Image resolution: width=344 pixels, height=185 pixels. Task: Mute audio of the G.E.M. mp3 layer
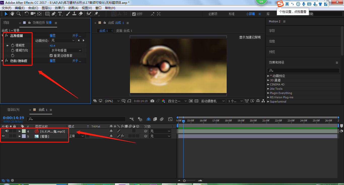7,131
